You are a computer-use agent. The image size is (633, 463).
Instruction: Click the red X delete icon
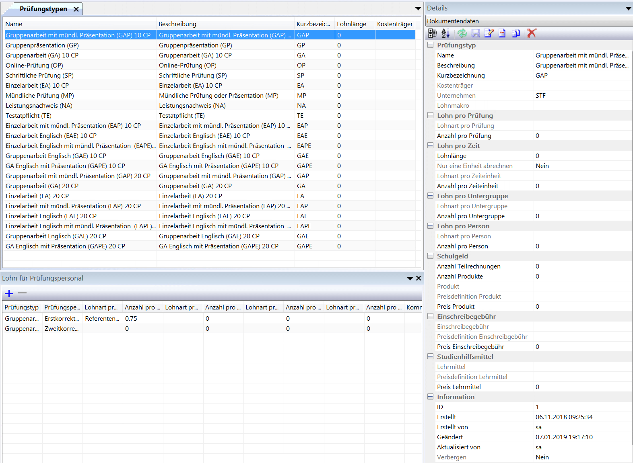point(532,33)
